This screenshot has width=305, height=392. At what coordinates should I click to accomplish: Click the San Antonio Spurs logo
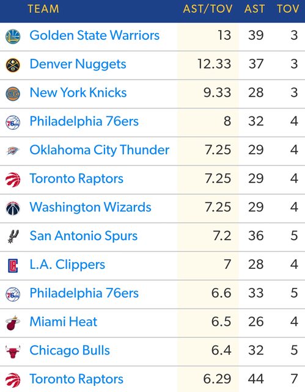(x=13, y=237)
